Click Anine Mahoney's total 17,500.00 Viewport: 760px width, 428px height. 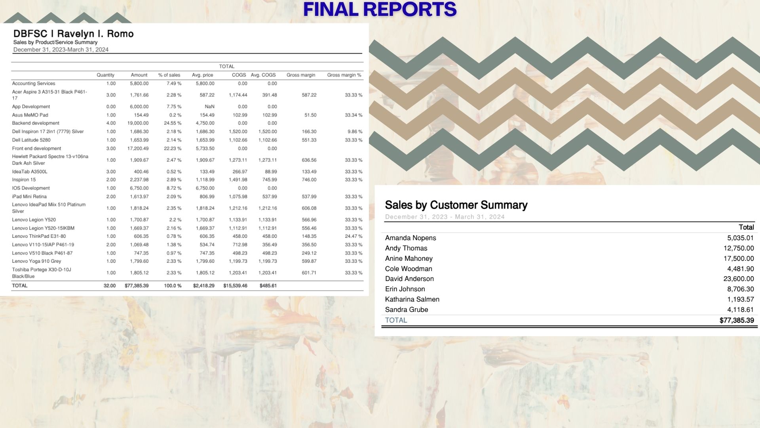click(x=739, y=258)
